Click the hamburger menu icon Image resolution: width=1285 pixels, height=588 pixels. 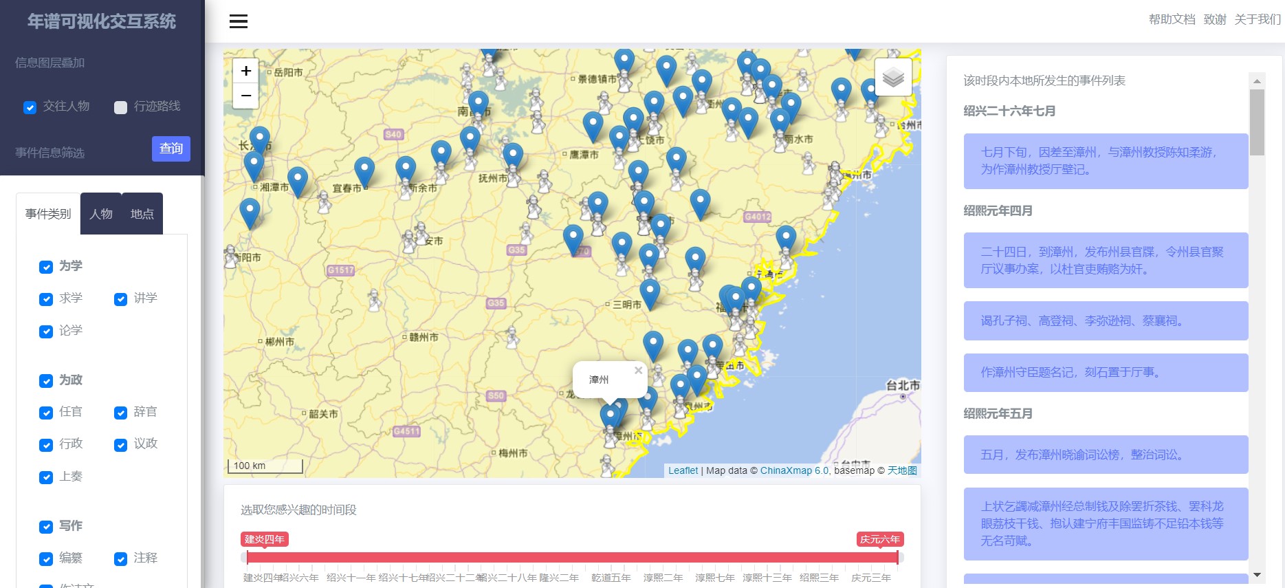[239, 21]
